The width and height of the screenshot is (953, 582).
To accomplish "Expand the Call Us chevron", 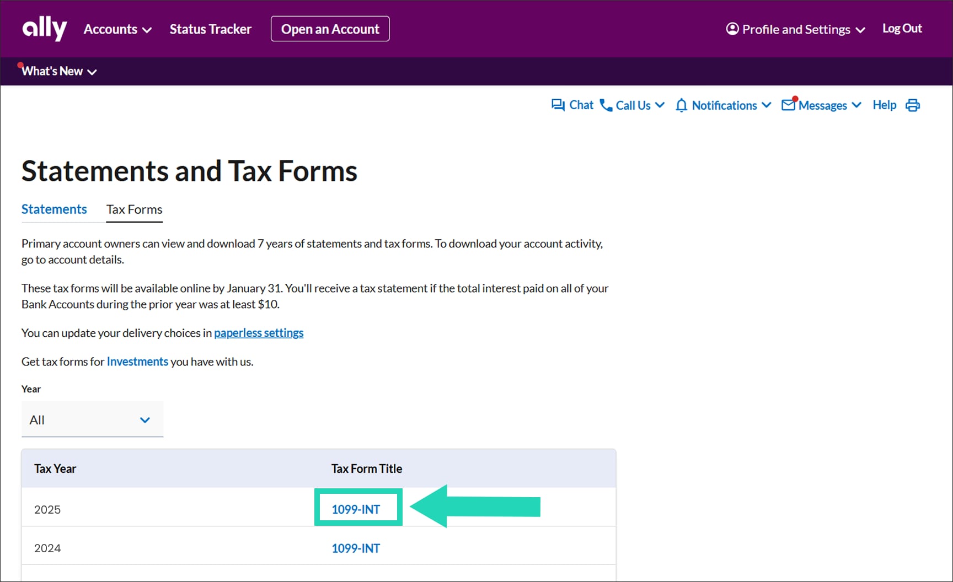I will tap(660, 105).
